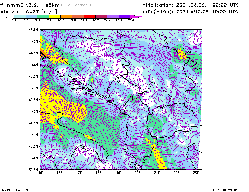Click the 40N latitude label
Image resolution: width=249 pixels, height=192 pixels.
(x=35, y=158)
